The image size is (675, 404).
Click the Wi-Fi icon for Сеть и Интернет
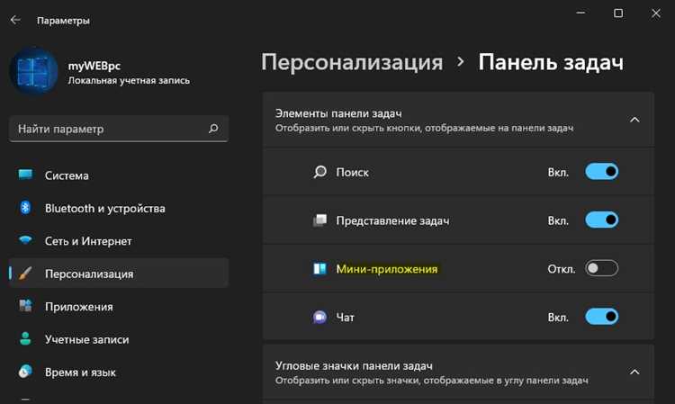pyautogui.click(x=25, y=240)
